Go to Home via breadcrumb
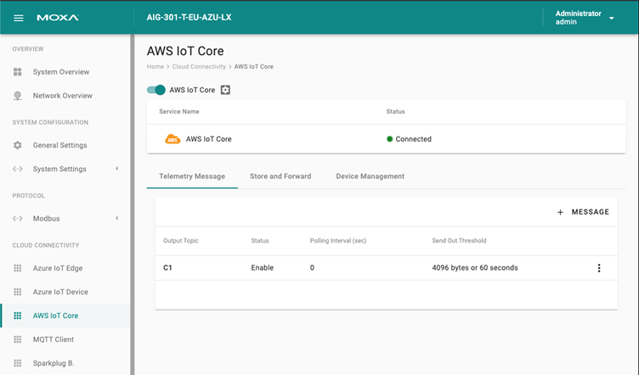 tap(156, 66)
